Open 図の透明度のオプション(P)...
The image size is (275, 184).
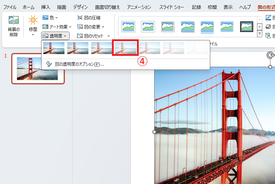coord(126,64)
